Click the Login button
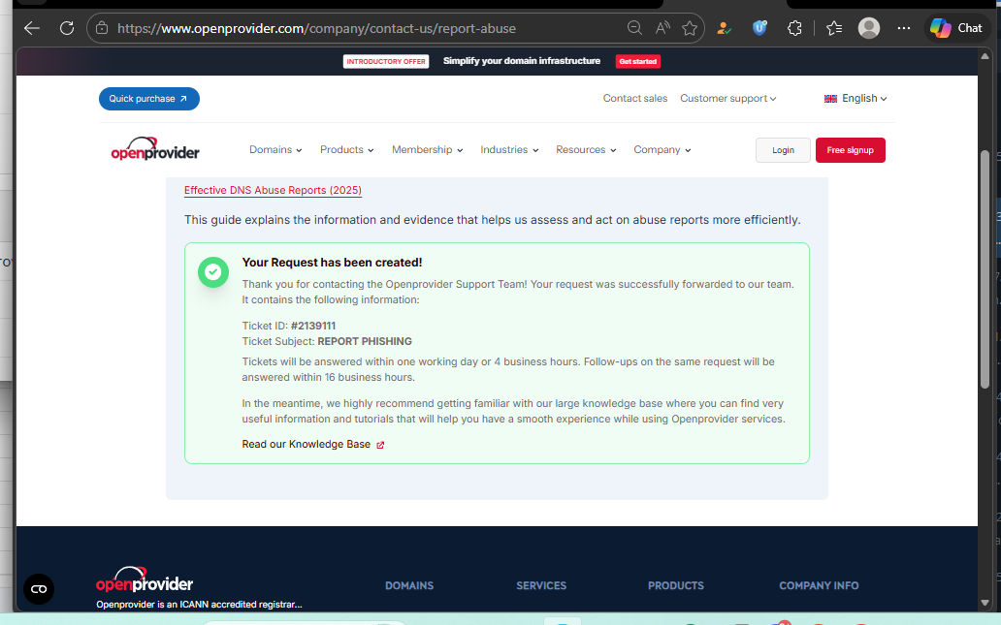 coord(784,150)
